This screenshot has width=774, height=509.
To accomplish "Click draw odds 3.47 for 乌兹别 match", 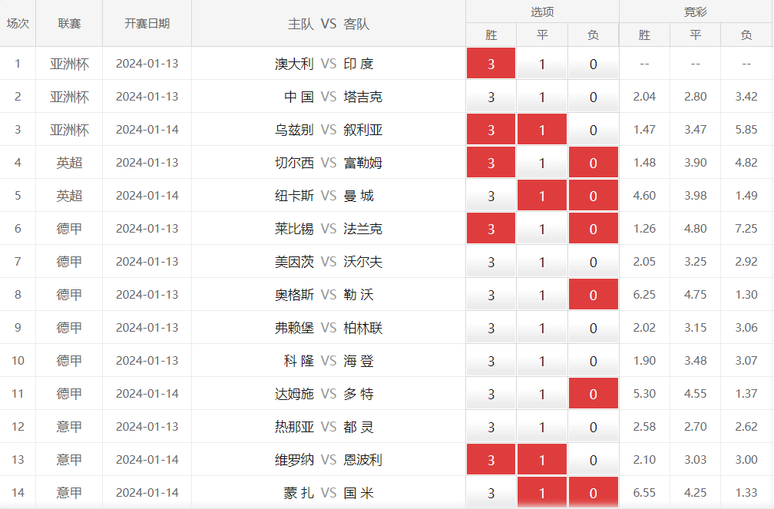I will click(x=695, y=130).
